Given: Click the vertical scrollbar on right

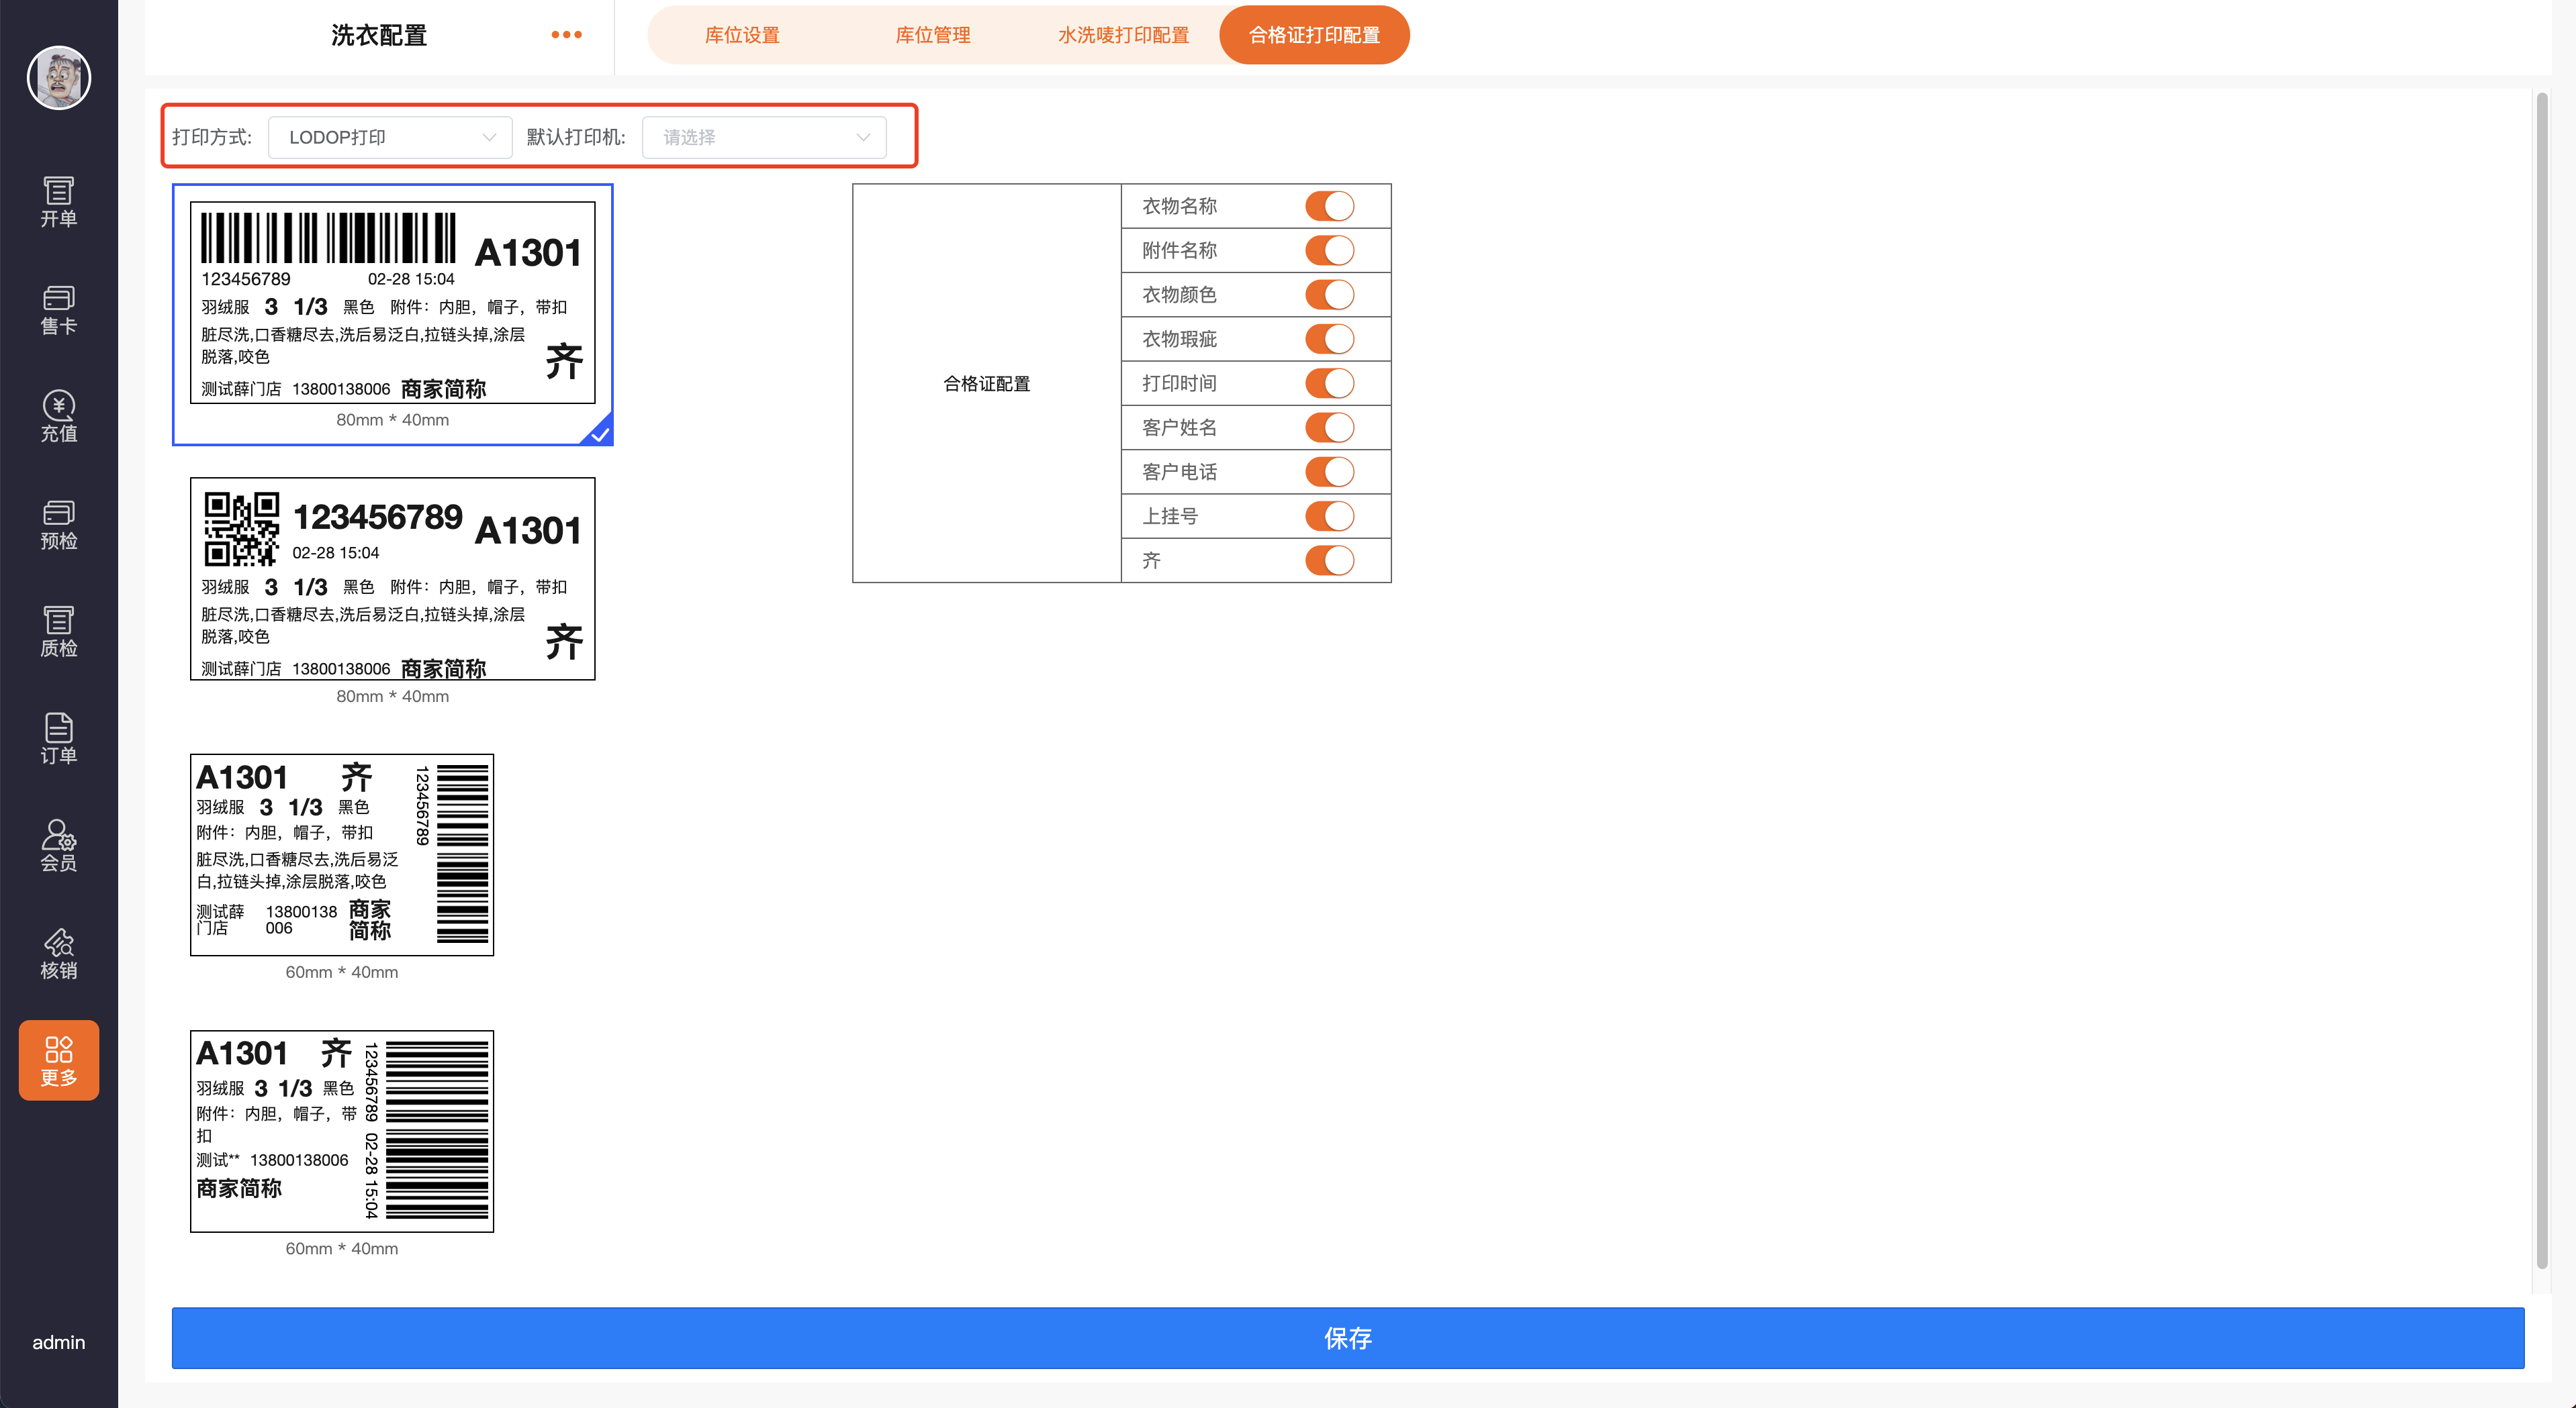Looking at the screenshot, I should point(2541,680).
